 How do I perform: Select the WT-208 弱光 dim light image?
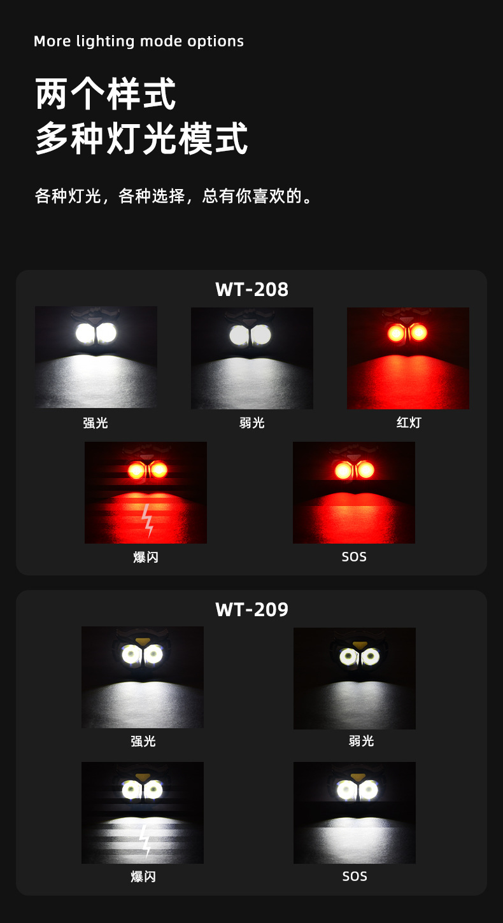252,358
